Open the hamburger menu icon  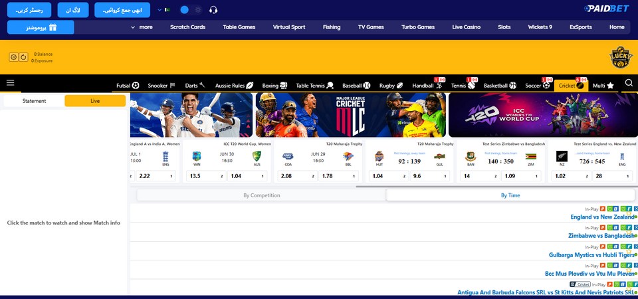[x=10, y=83]
